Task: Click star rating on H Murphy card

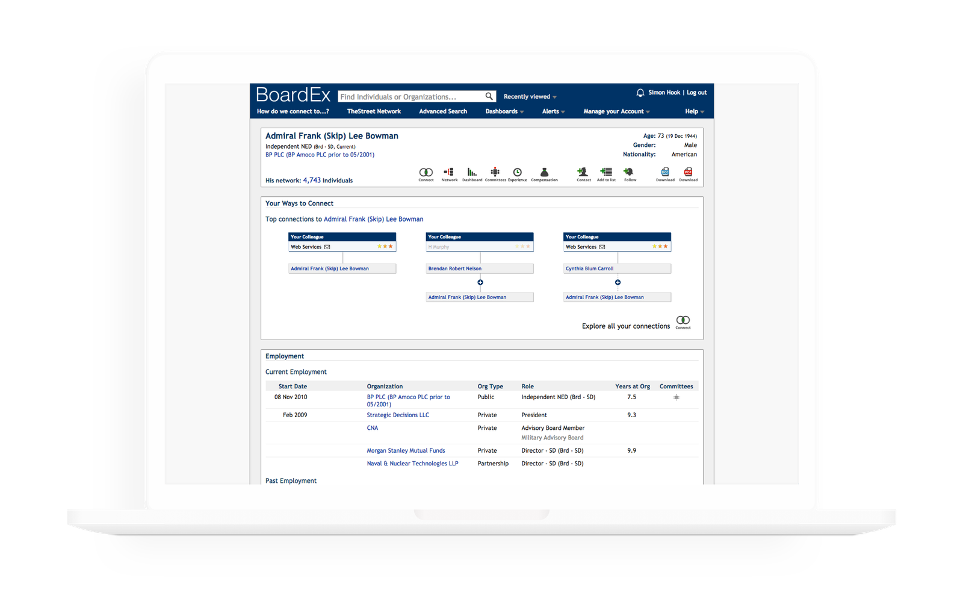Action: (x=522, y=246)
